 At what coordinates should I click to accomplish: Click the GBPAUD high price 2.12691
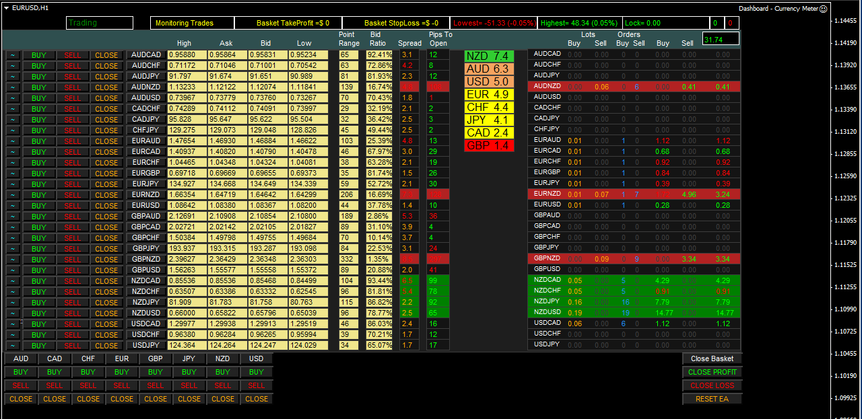187,217
